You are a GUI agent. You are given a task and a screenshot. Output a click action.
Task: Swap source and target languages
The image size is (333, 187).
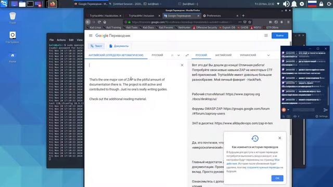[187, 55]
